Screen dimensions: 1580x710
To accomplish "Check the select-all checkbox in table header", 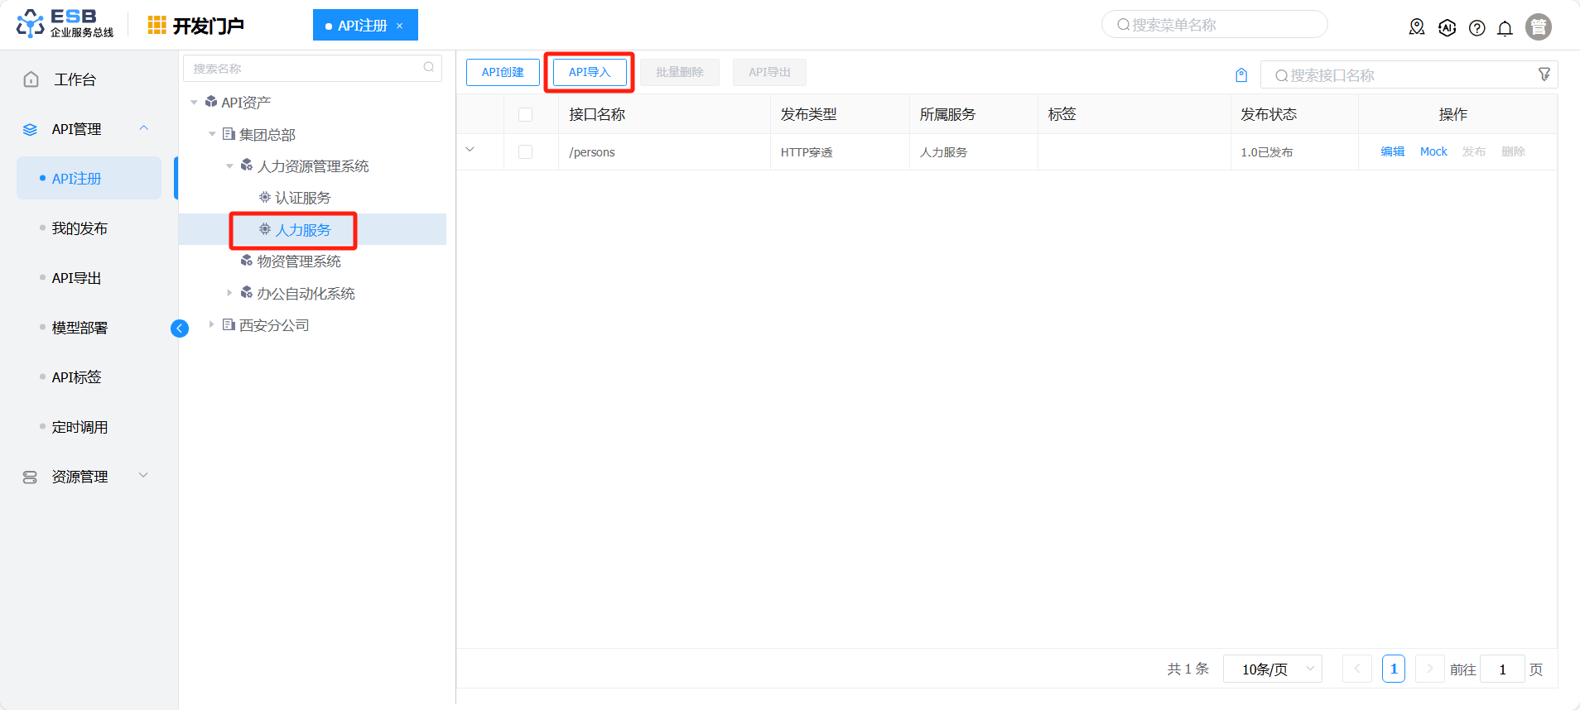I will pos(525,114).
